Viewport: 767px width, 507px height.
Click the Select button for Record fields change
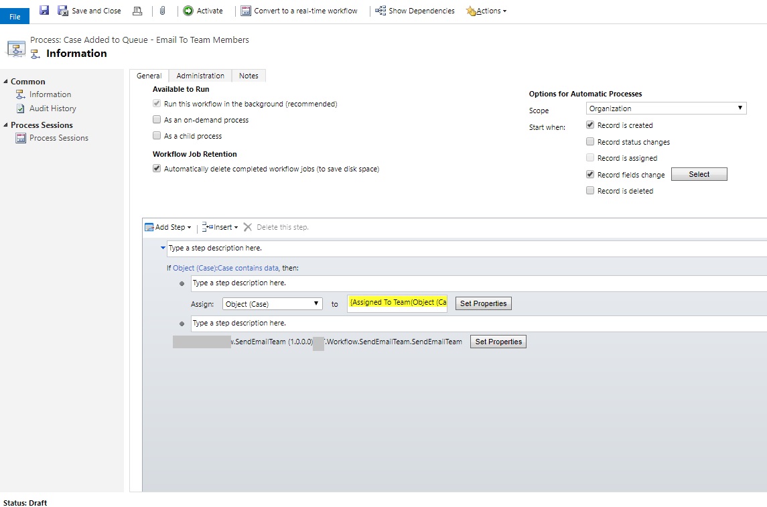point(699,173)
